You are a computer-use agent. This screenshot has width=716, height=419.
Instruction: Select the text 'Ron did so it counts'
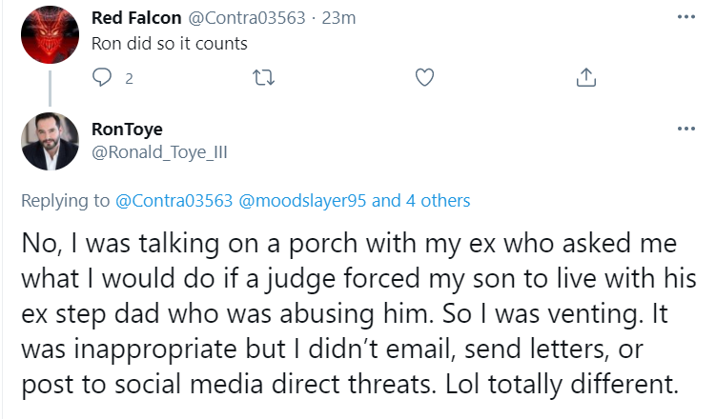click(x=170, y=44)
